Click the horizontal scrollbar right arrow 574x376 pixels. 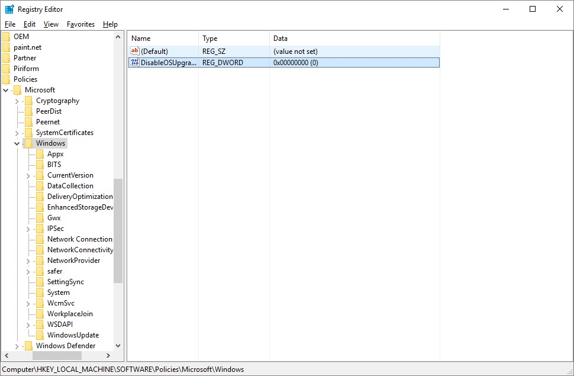(x=108, y=355)
